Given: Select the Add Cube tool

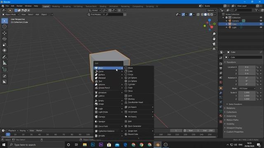Looking at the screenshot, I should (5, 69).
